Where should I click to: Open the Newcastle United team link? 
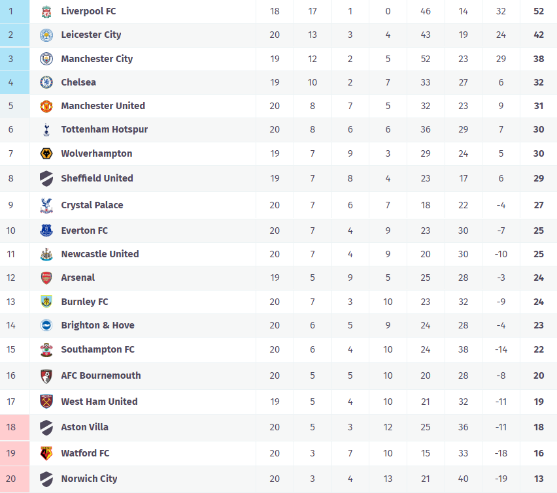(x=99, y=254)
